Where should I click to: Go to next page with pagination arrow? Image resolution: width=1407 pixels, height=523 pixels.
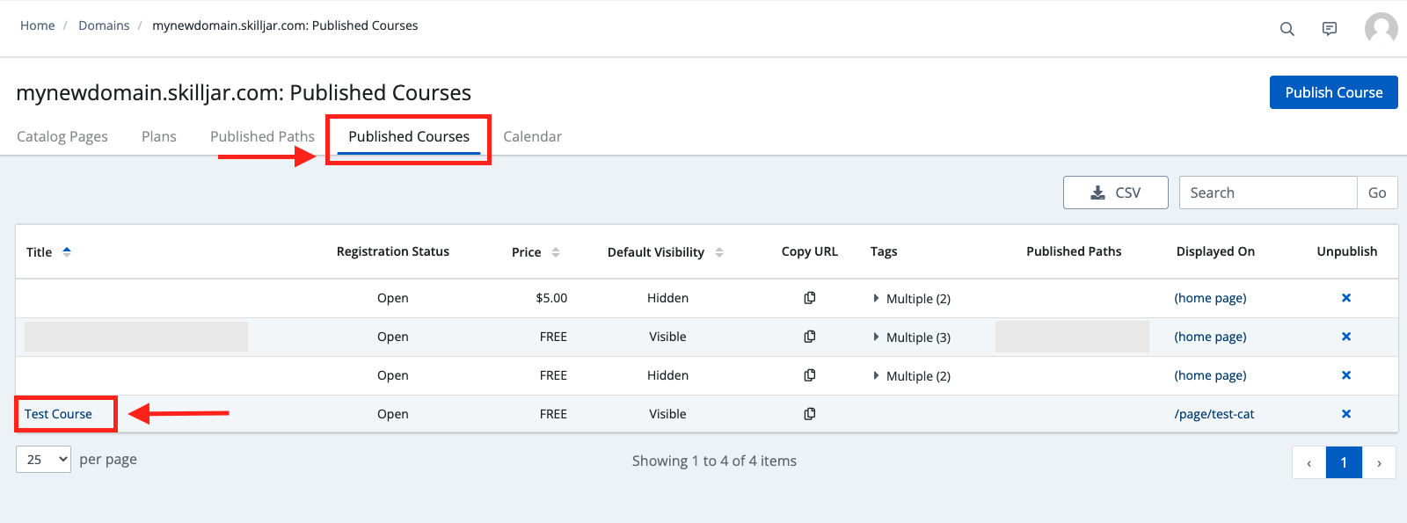pos(1378,462)
